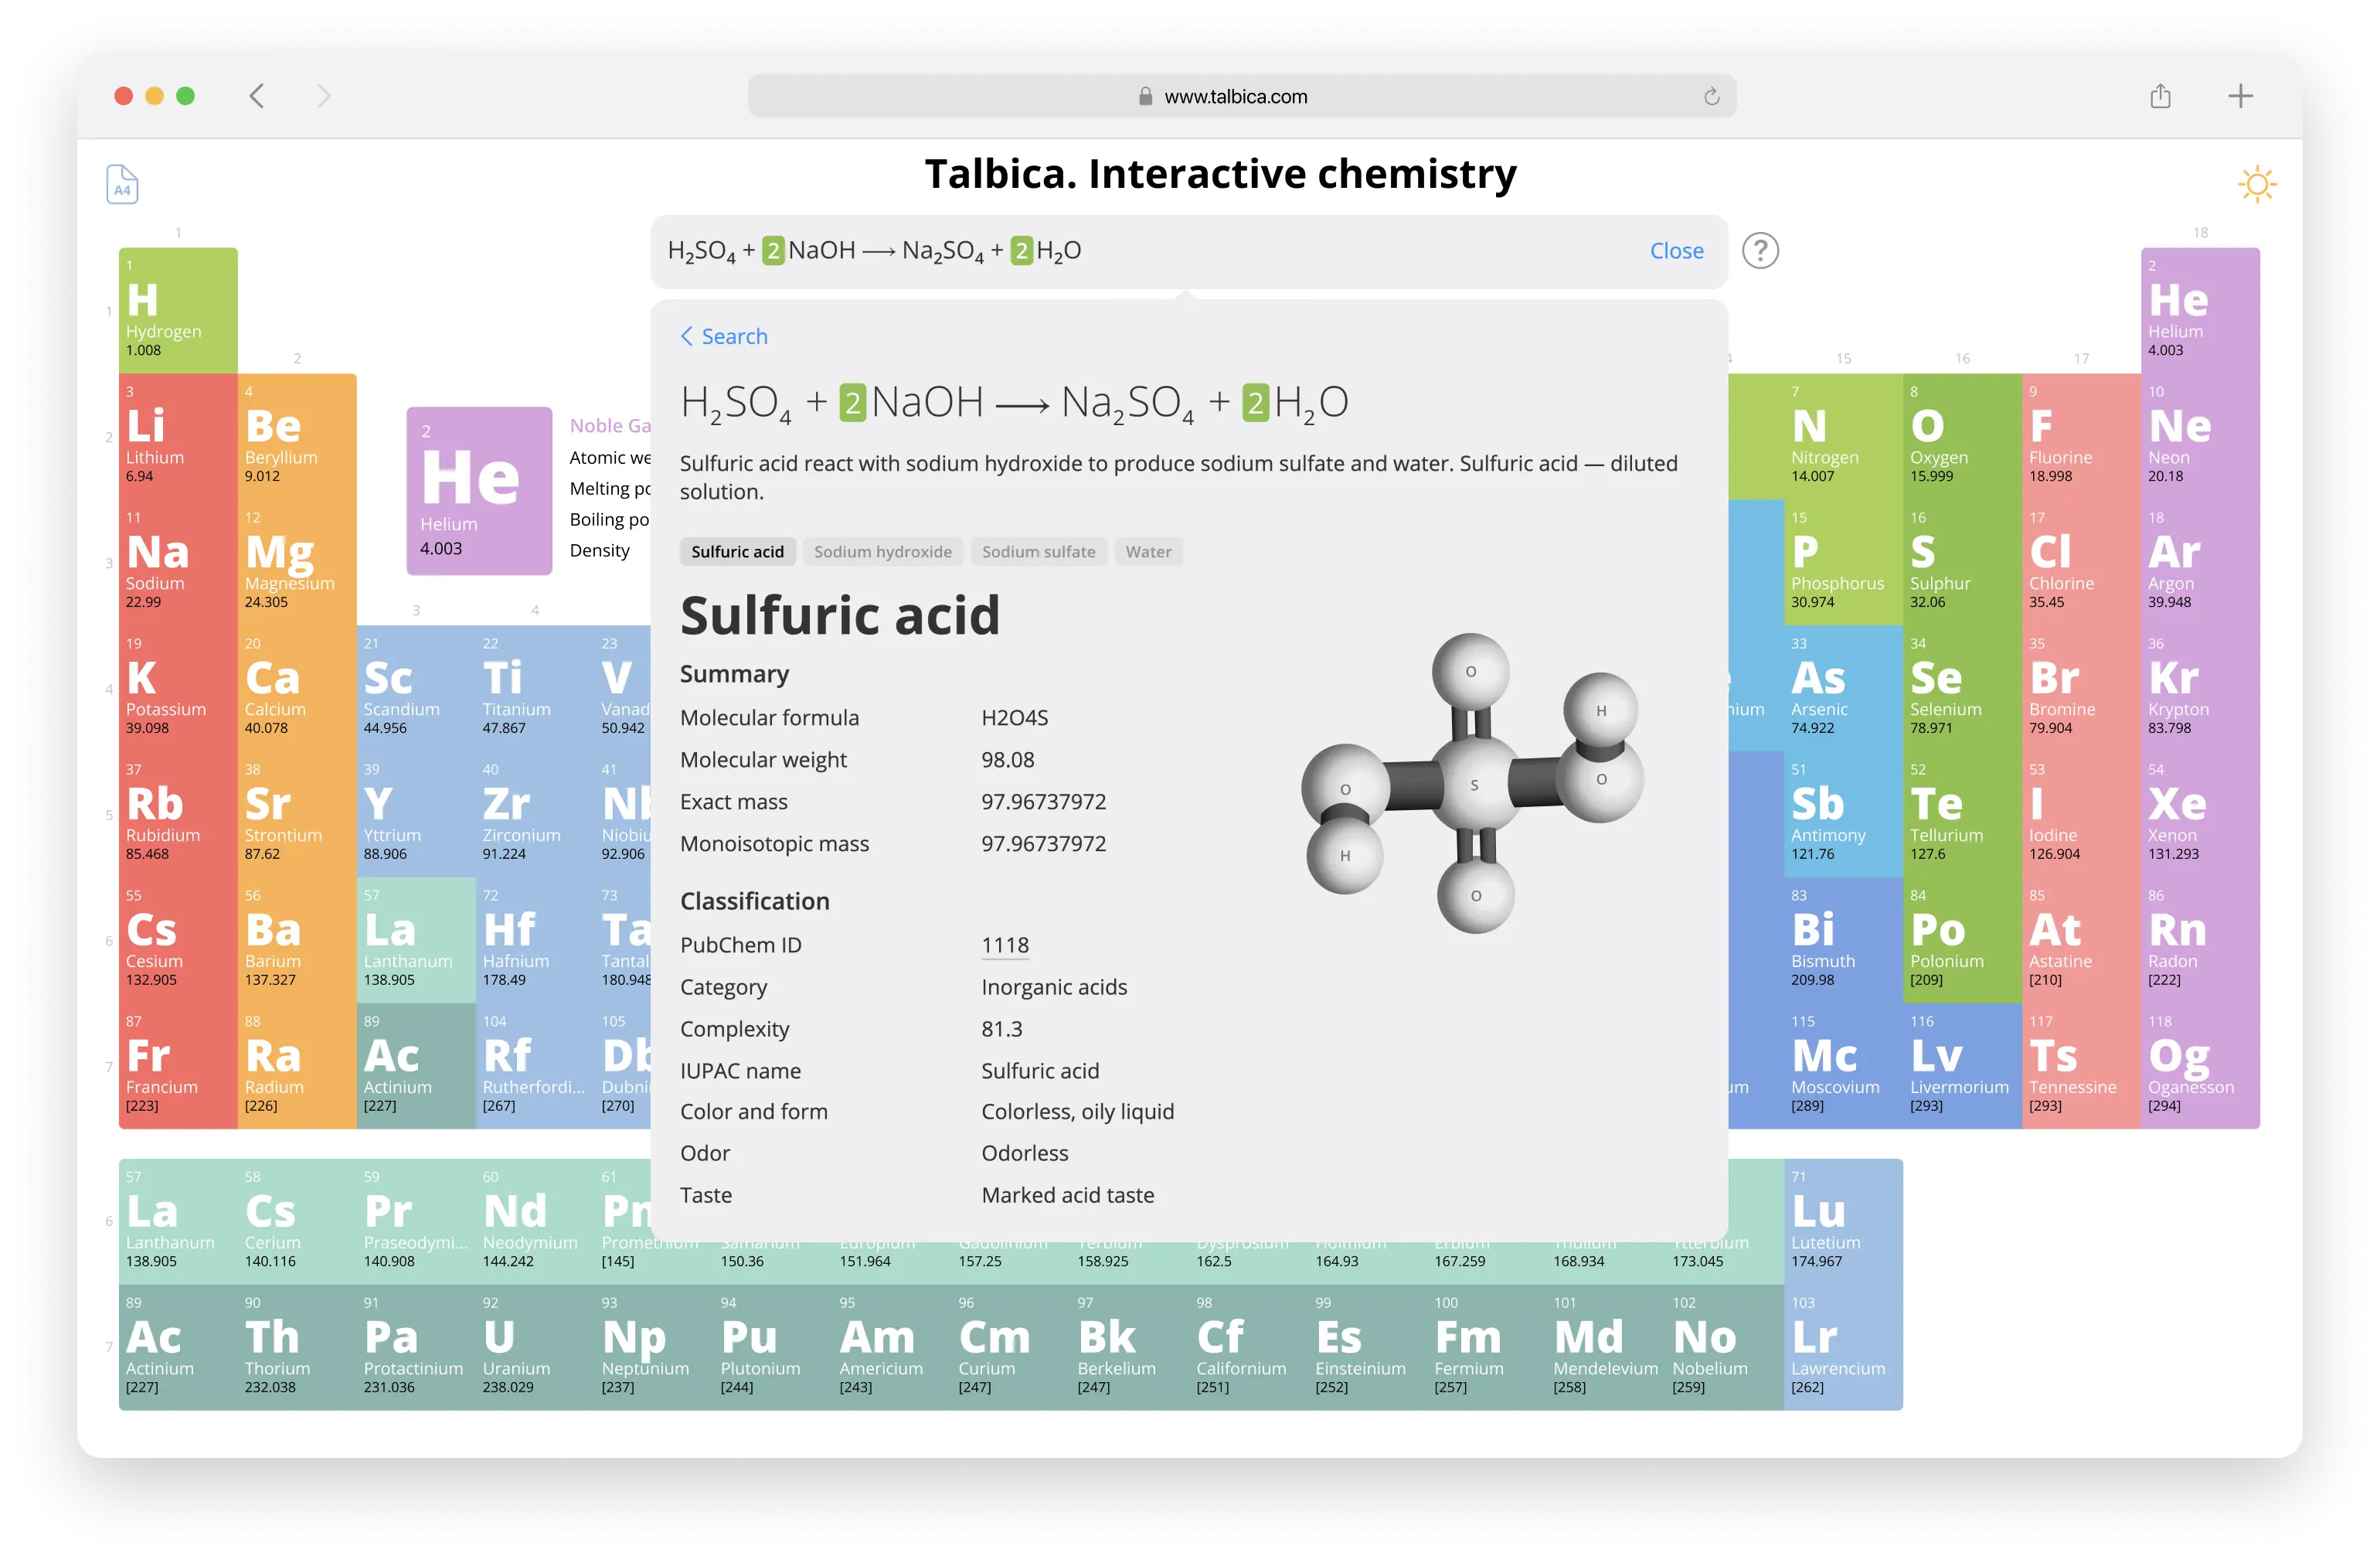Select the Sodium sulfate tab
2380x1560 pixels.
coord(1038,551)
